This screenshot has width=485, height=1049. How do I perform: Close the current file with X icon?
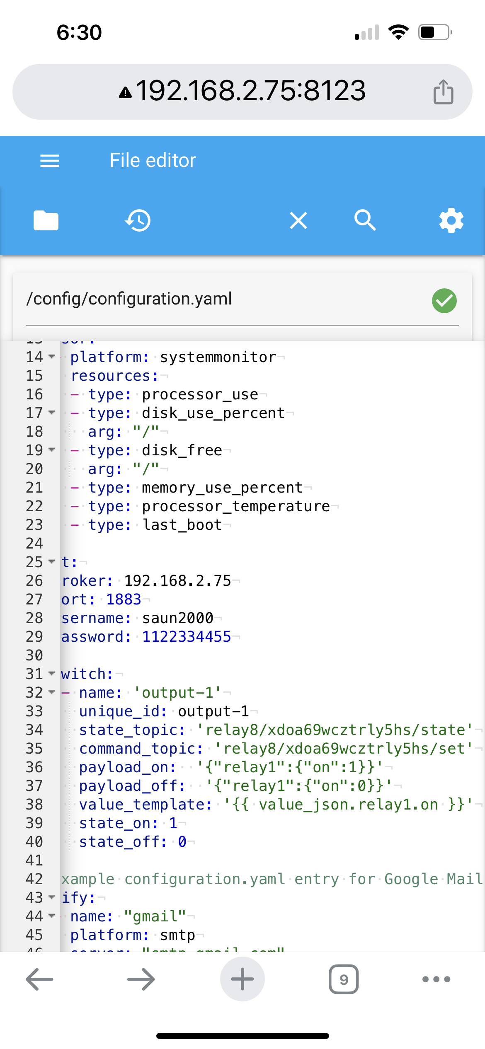(x=298, y=220)
